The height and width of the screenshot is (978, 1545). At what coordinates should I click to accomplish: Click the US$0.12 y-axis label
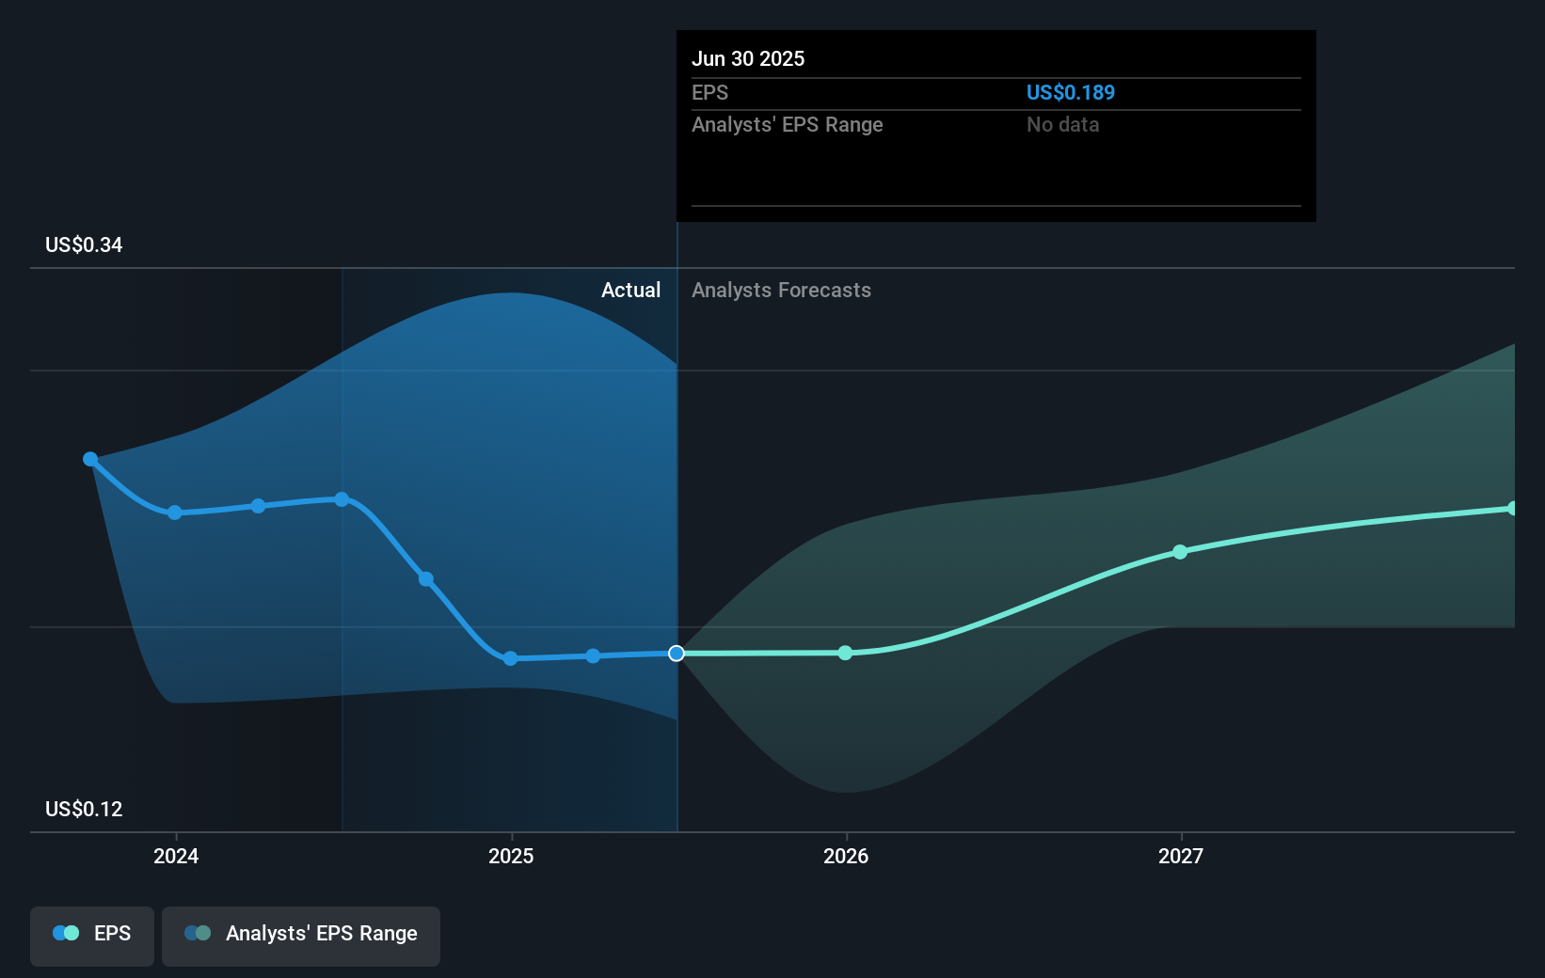click(84, 810)
